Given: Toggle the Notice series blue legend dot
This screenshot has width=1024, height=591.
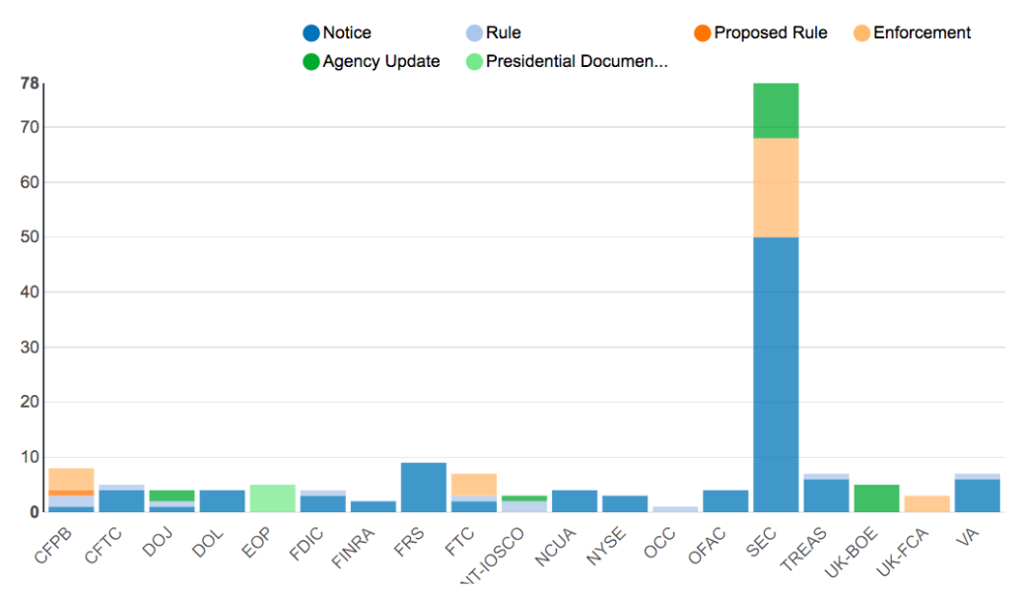Looking at the screenshot, I should point(311,33).
